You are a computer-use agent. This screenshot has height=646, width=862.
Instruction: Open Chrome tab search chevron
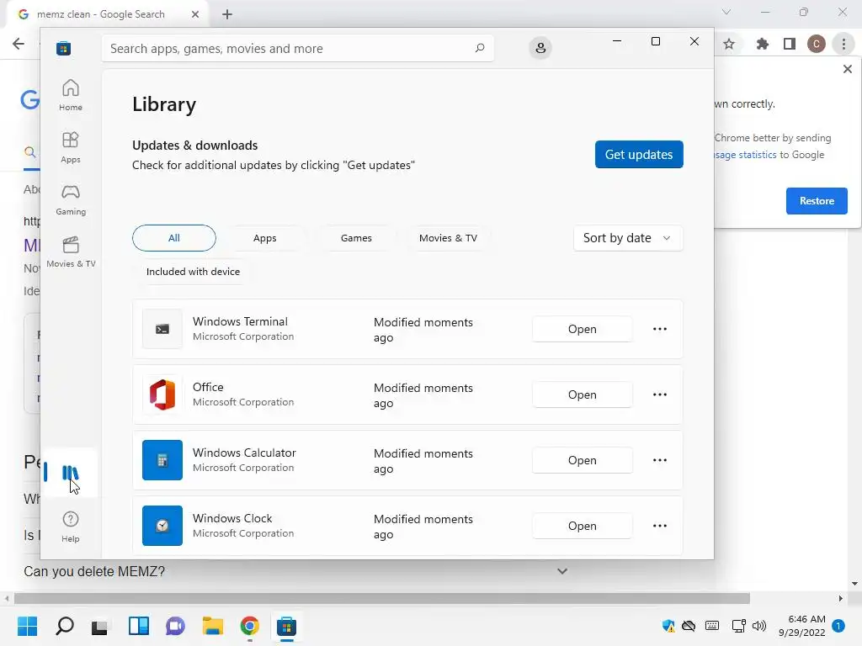pyautogui.click(x=726, y=12)
